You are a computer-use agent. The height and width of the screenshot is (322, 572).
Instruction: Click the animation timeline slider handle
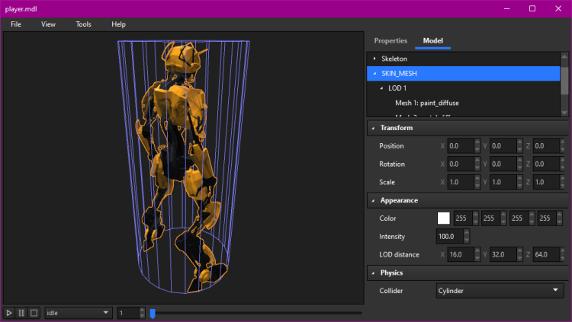tap(153, 313)
